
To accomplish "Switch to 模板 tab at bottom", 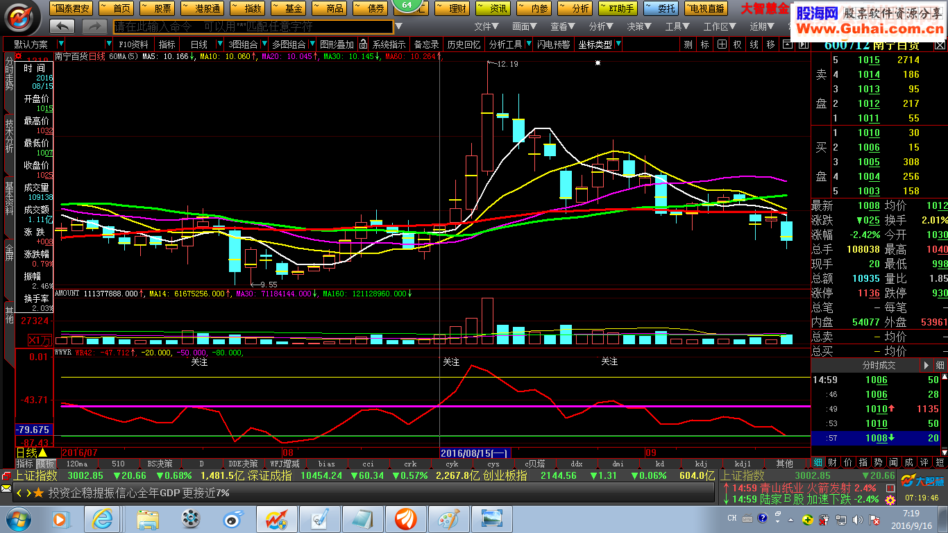I will click(45, 464).
